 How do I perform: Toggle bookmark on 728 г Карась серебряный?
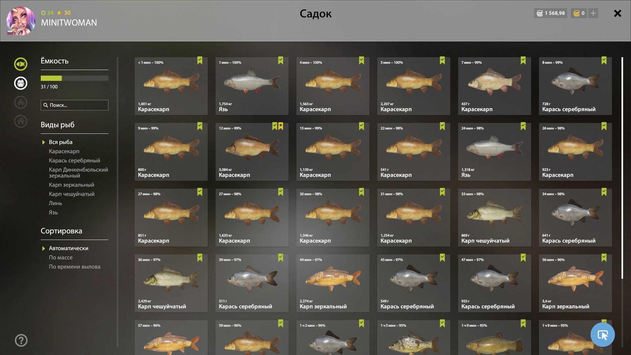pos(604,60)
